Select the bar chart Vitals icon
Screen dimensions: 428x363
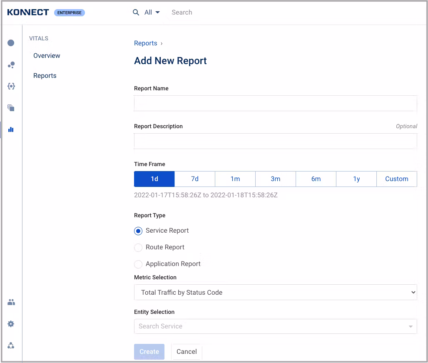tap(11, 129)
